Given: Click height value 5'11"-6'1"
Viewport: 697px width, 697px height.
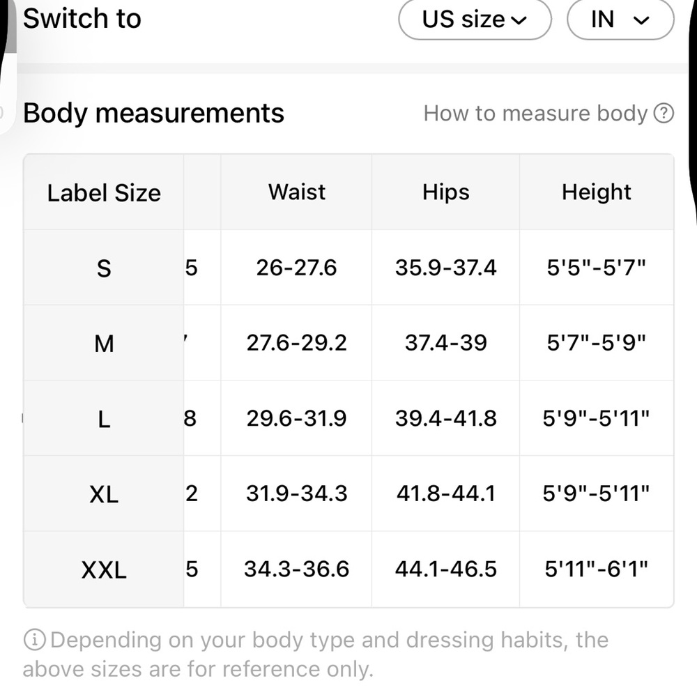Looking at the screenshot, I should pyautogui.click(x=596, y=569).
